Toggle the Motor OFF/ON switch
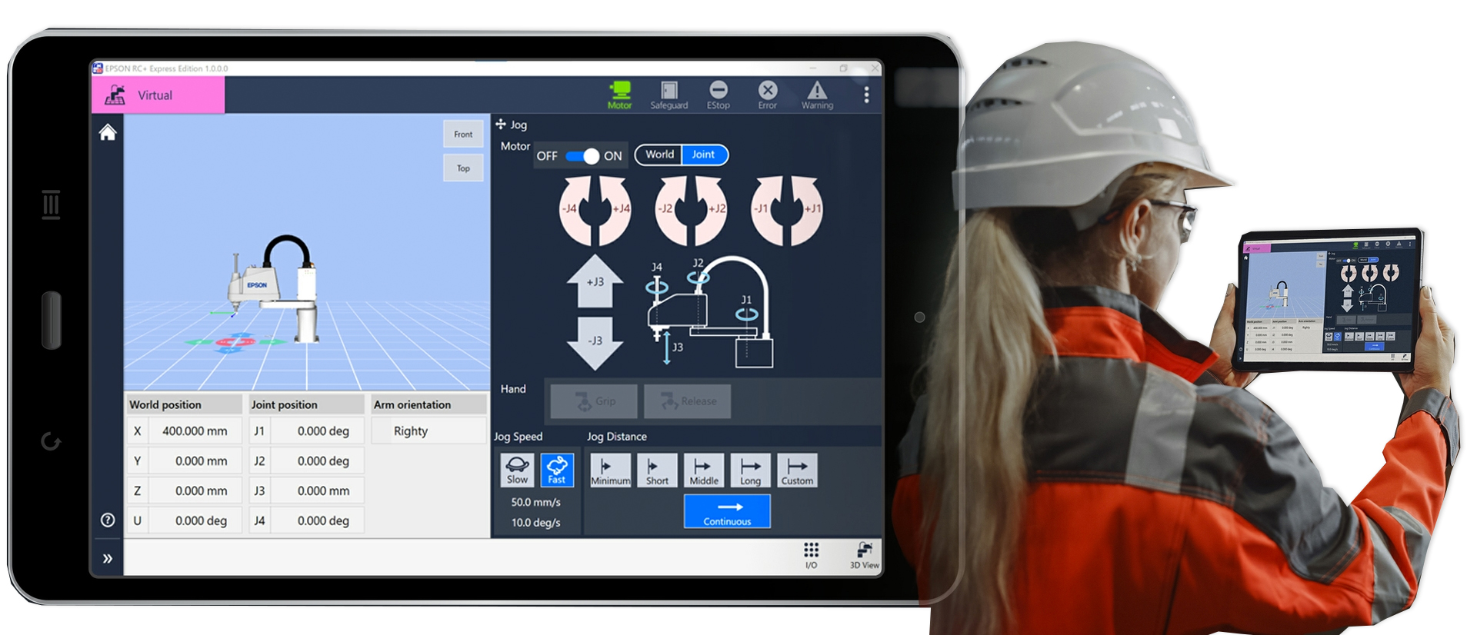 582,156
